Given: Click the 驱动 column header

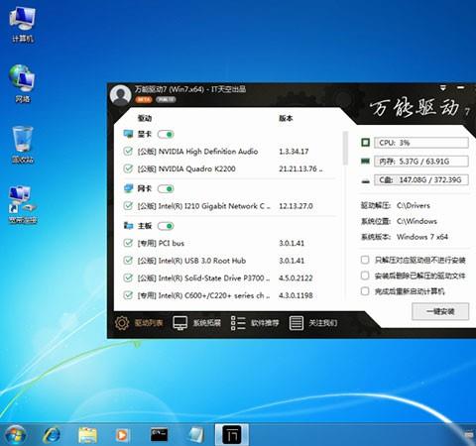Looking at the screenshot, I should (145, 118).
